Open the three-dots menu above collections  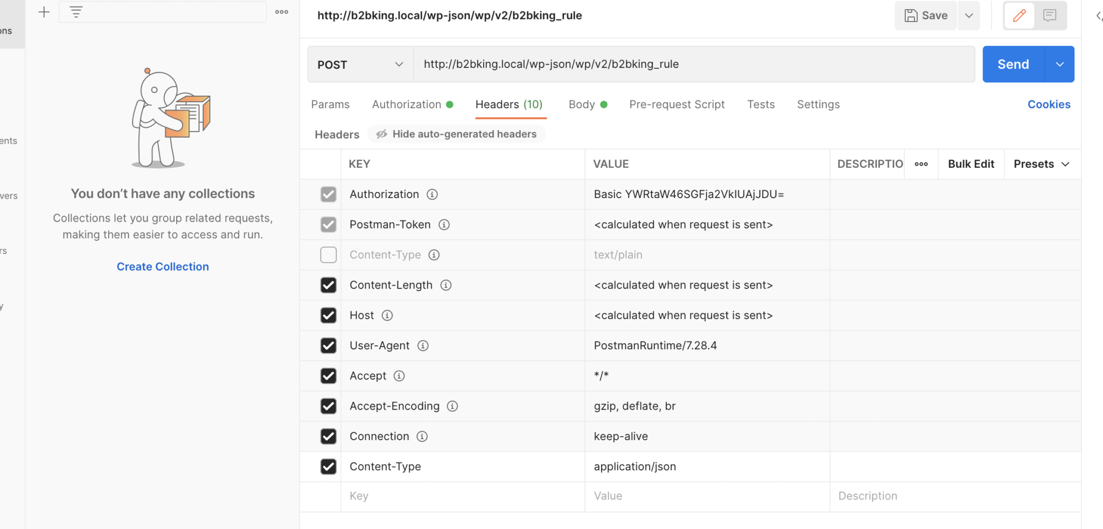(x=282, y=12)
